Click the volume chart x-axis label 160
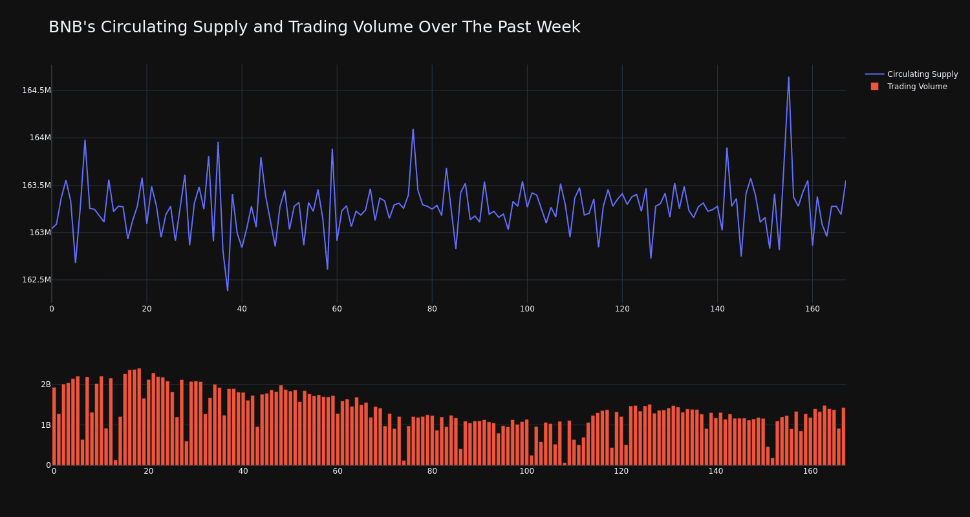The height and width of the screenshot is (517, 970). pos(810,471)
